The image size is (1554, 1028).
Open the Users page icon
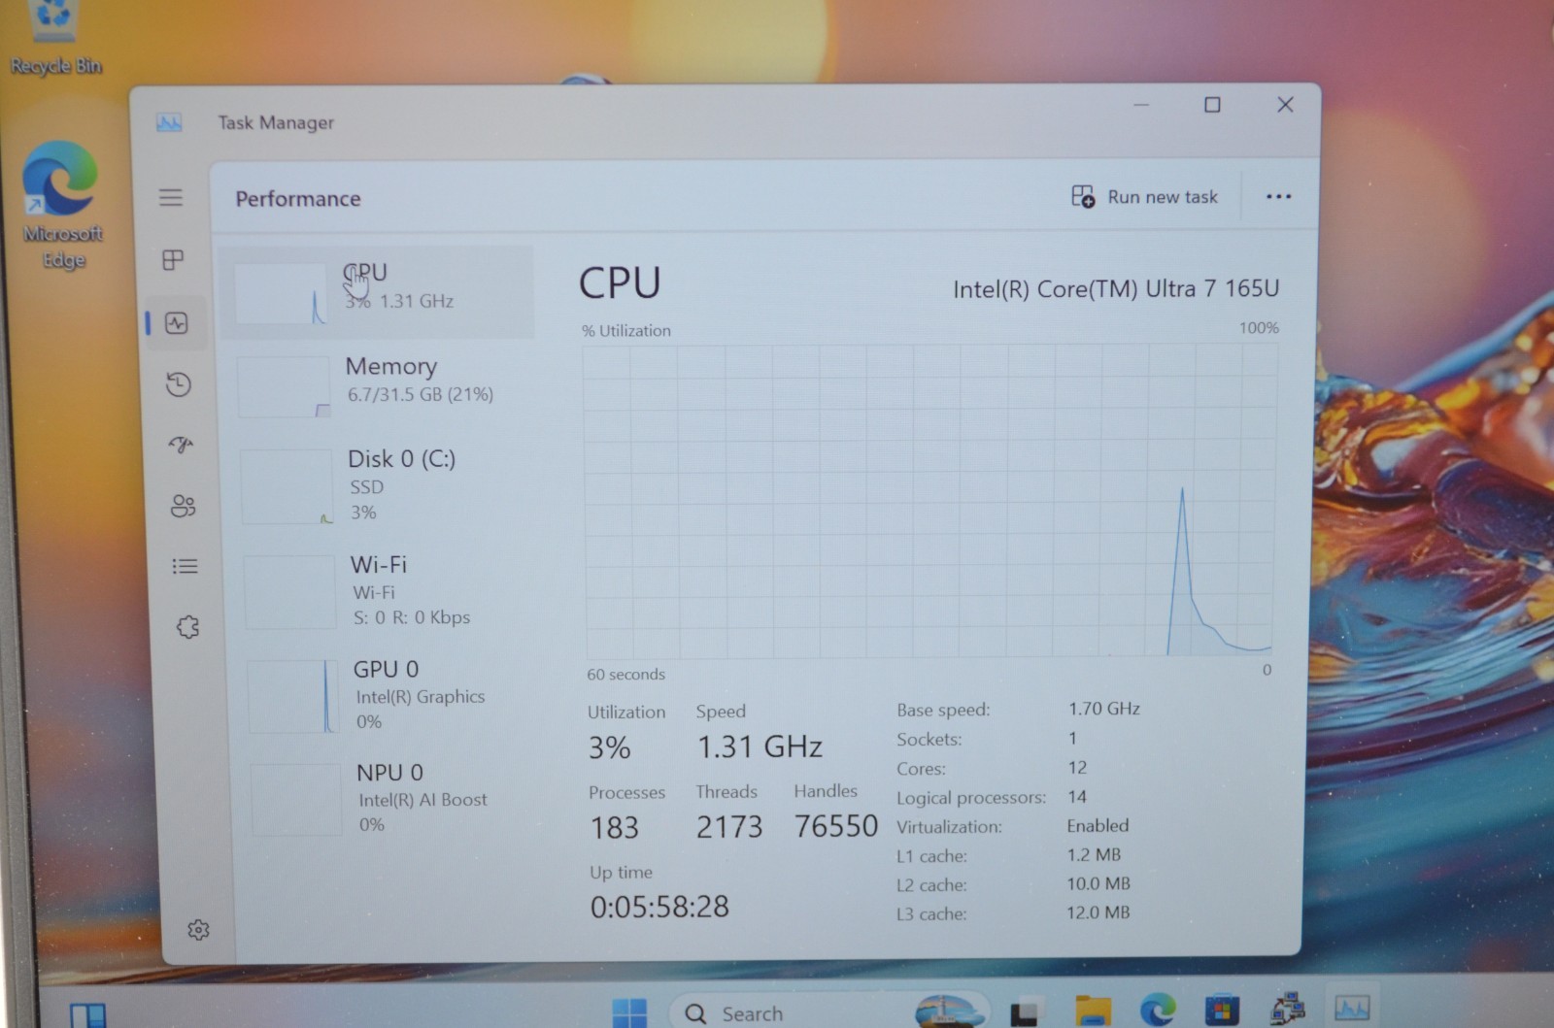tap(183, 506)
